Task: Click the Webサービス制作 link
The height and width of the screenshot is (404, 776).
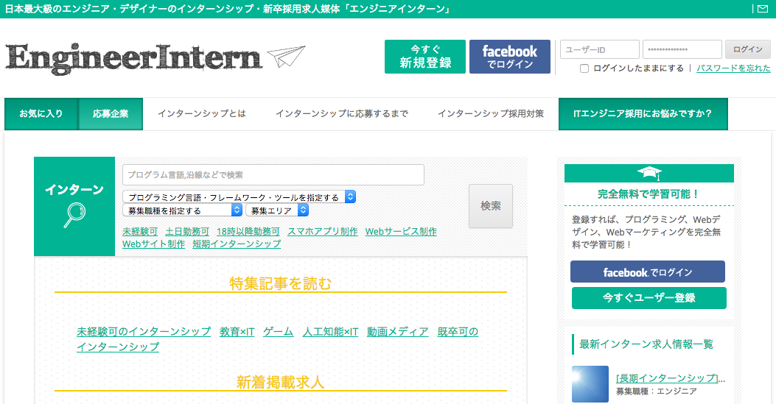Action: click(x=401, y=231)
